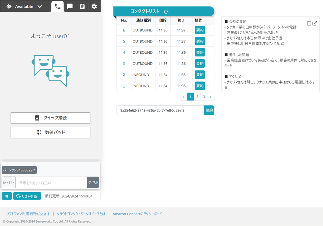Open the 数値パッド keypad
The image size is (323, 226).
tap(50, 132)
